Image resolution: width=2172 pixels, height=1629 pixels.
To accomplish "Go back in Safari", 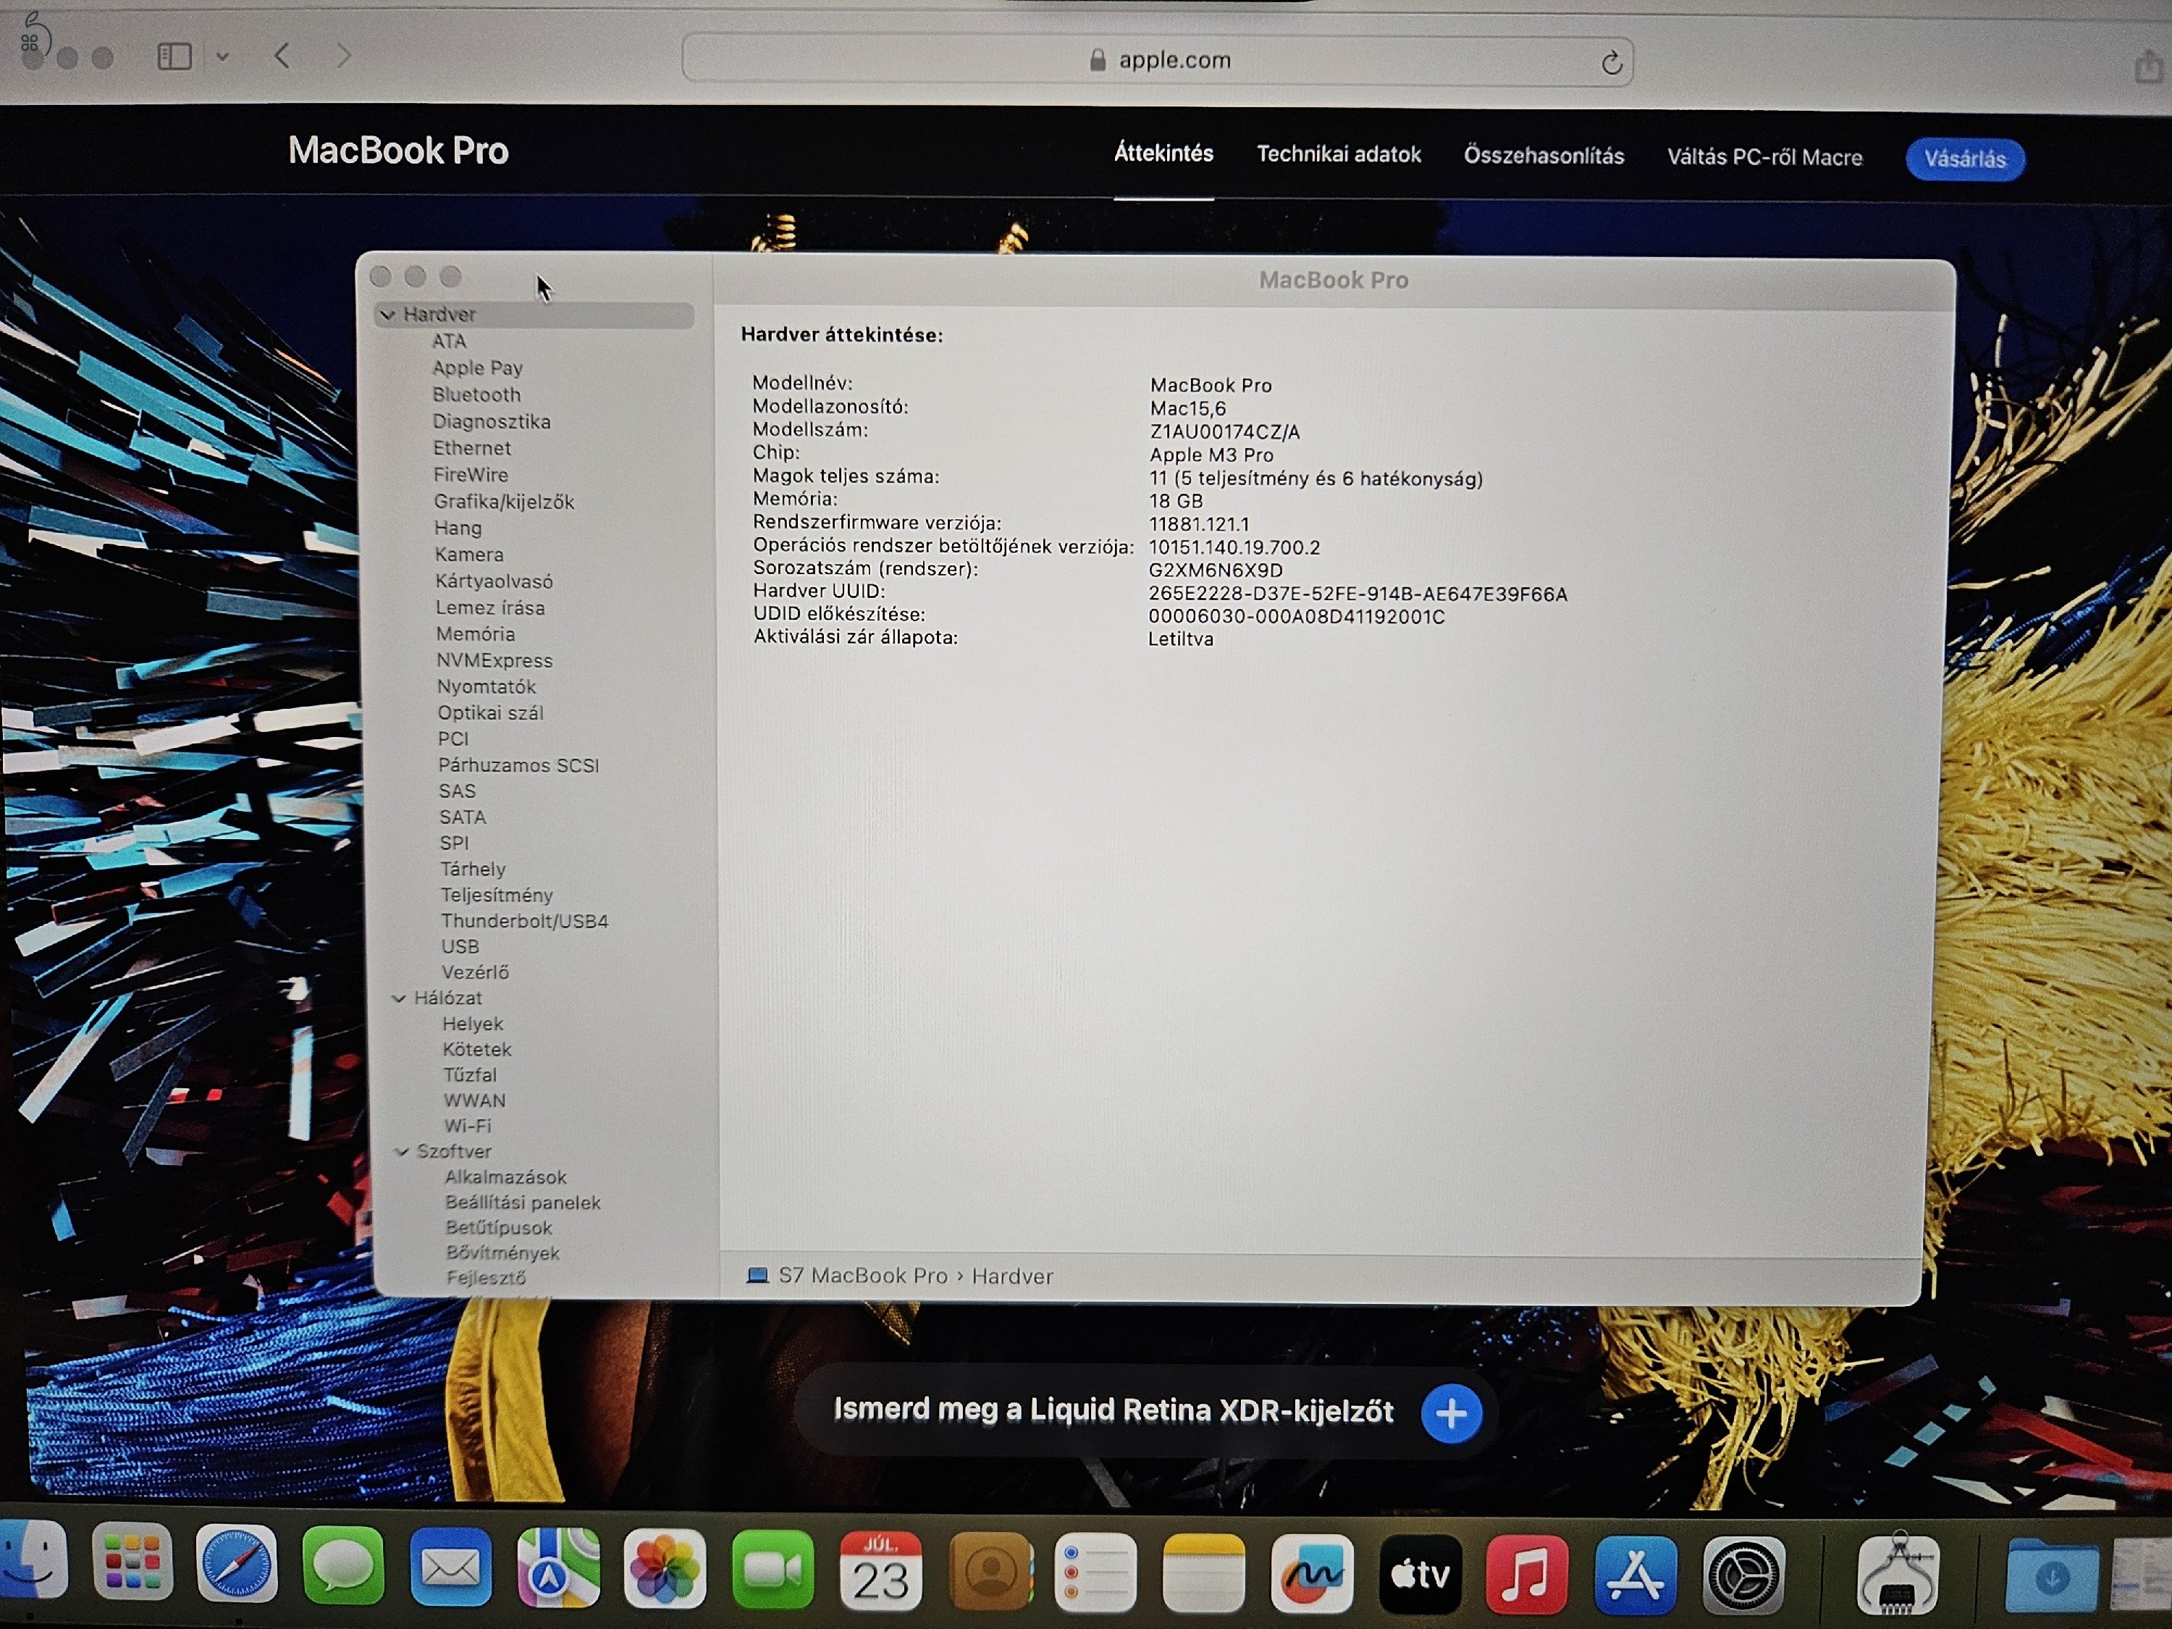I will point(282,55).
